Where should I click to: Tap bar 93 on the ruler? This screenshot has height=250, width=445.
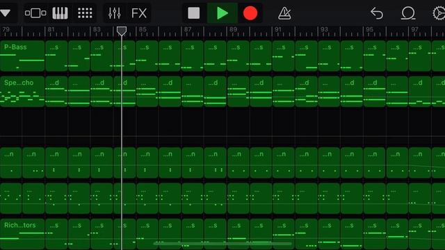324,29
